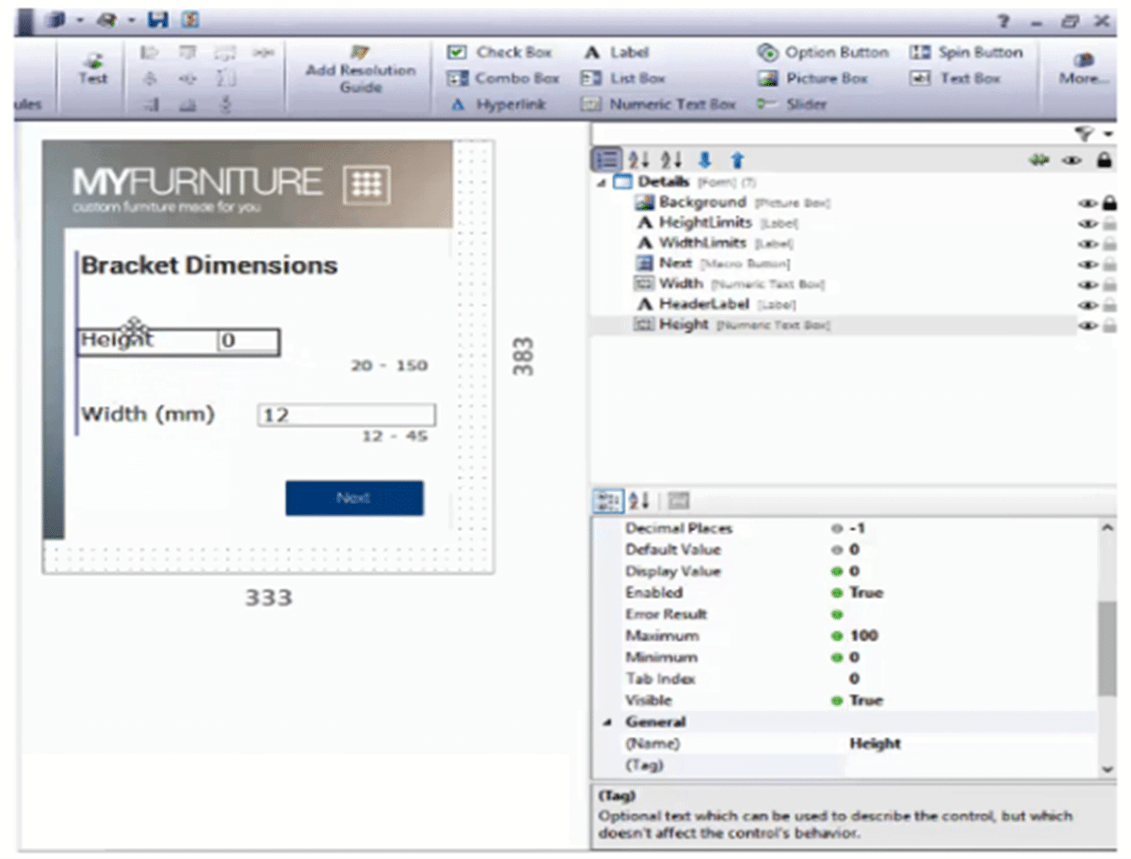
Task: Sort properties alphabetically
Action: 640,500
